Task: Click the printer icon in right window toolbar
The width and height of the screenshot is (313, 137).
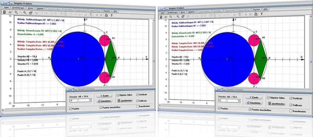Action: (256, 14)
